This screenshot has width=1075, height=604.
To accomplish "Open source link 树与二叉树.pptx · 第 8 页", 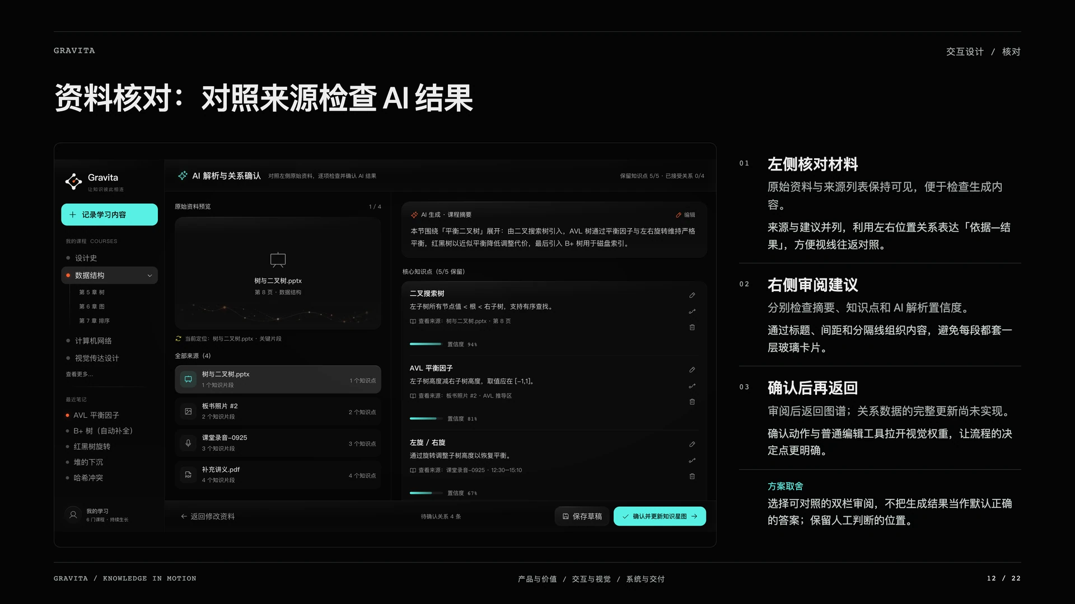I will (x=460, y=321).
